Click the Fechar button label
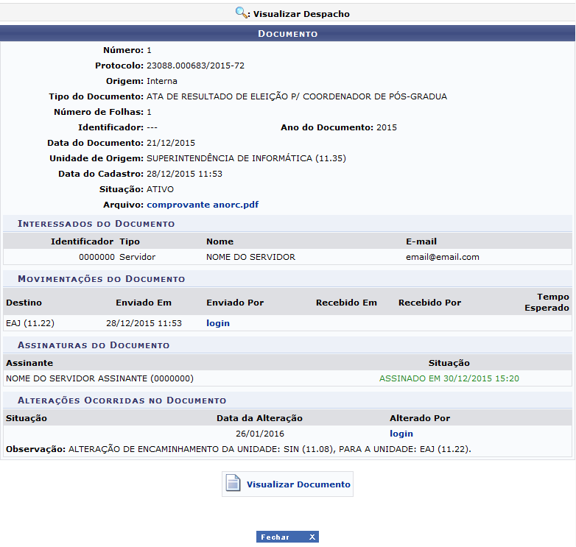Viewport: 576px width, 547px height. click(x=275, y=537)
